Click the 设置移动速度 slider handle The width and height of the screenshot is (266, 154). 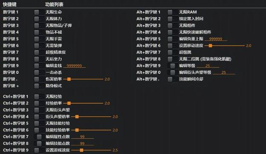coord(210,46)
